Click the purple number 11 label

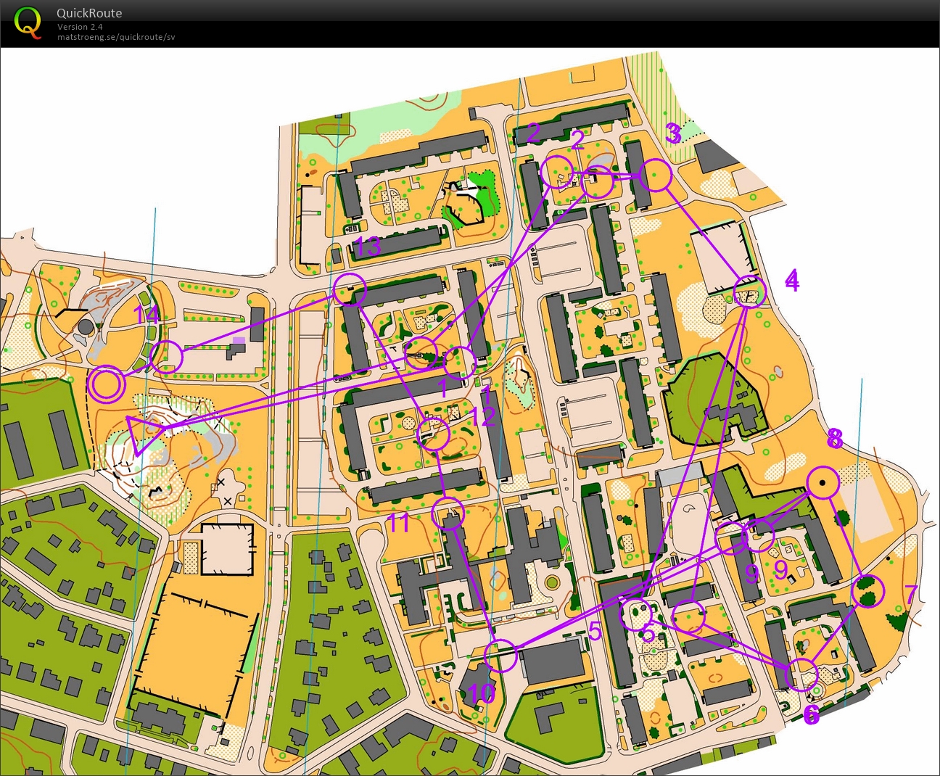point(399,523)
